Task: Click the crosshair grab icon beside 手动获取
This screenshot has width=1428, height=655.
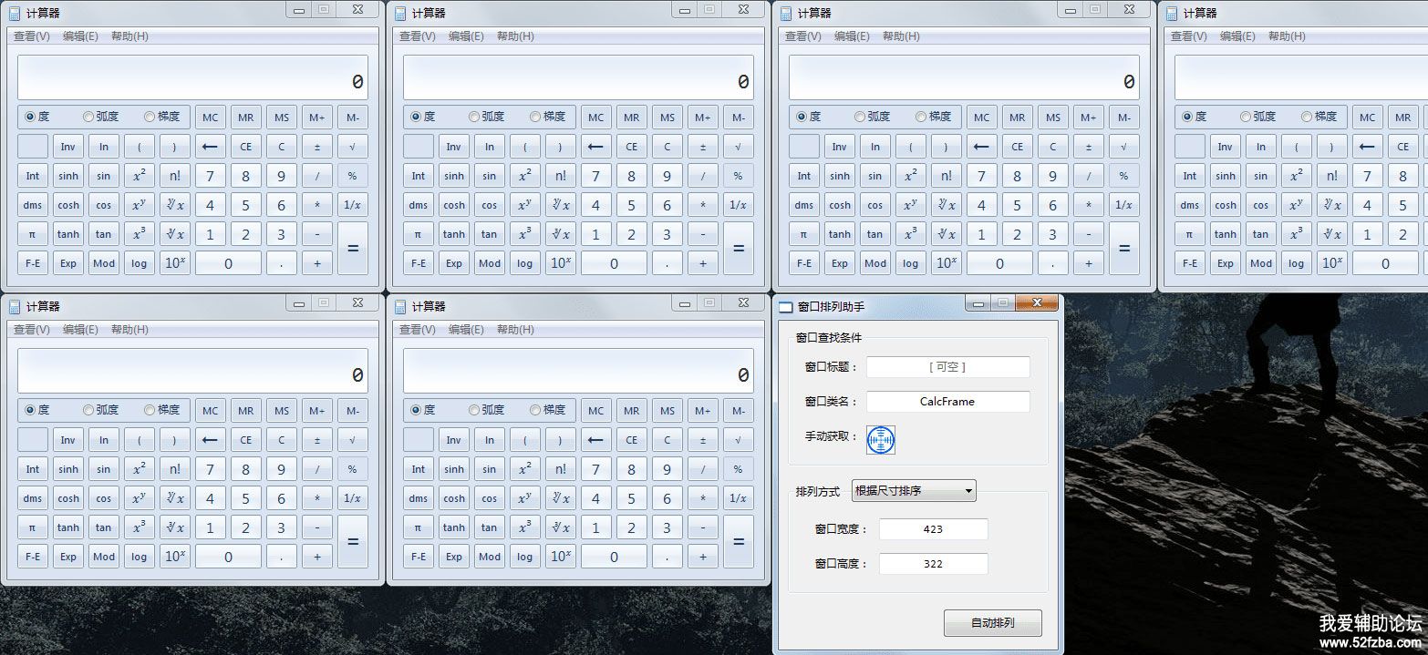Action: (881, 440)
